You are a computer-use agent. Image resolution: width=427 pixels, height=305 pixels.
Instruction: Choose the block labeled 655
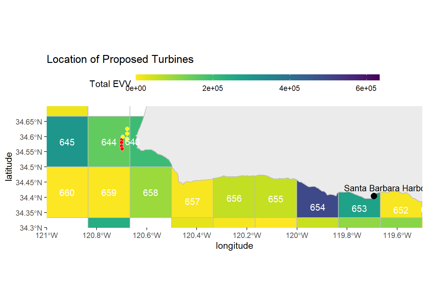click(x=275, y=199)
